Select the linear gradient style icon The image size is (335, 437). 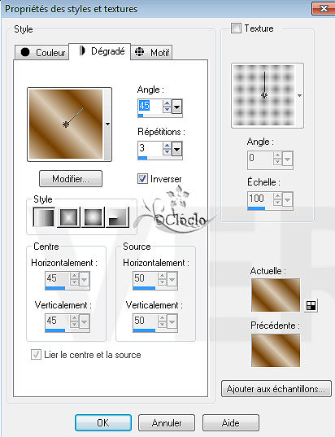44,217
